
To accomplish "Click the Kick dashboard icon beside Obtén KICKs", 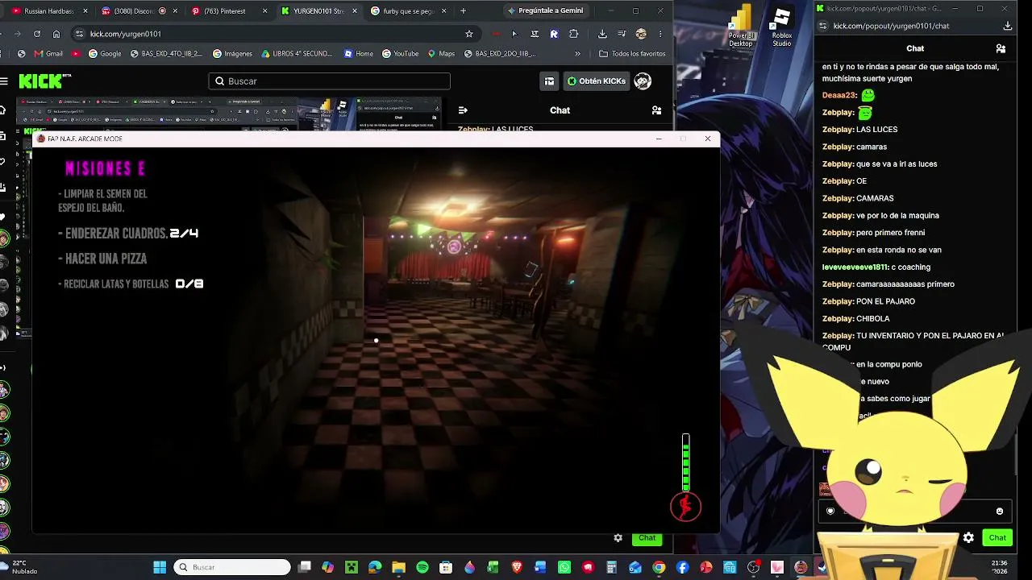I will click(549, 81).
